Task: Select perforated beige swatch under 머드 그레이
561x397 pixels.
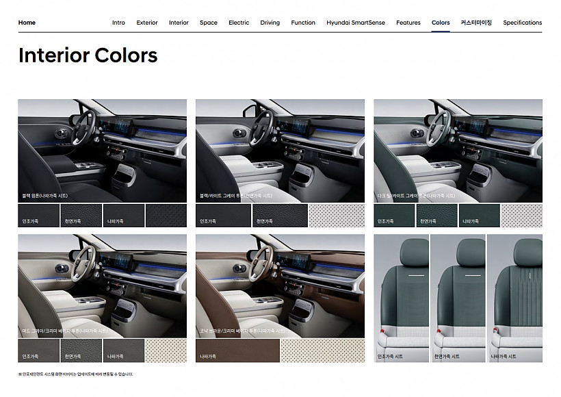Action: click(x=166, y=351)
